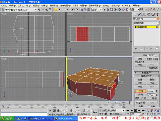Click Go to Start playback button
Screen dimensions: 161x121
coord(128,110)
